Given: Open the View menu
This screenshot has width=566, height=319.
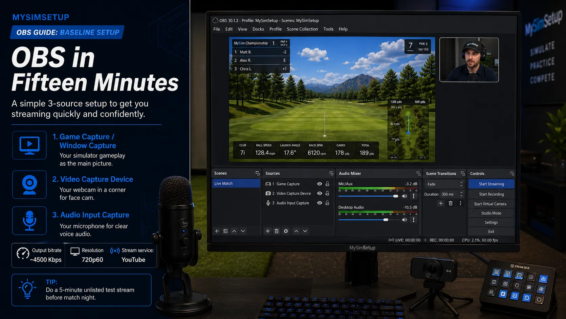Looking at the screenshot, I should [242, 29].
